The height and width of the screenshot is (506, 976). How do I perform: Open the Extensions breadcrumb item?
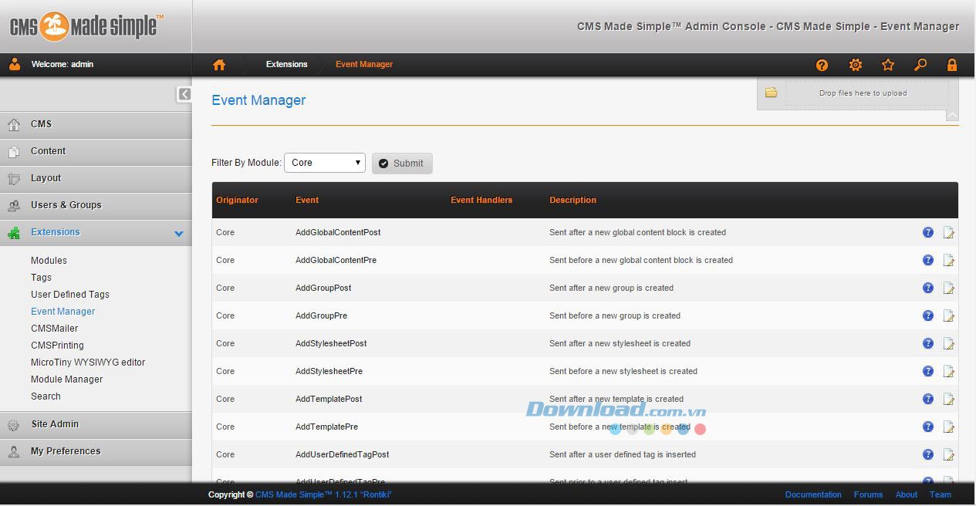pos(286,65)
